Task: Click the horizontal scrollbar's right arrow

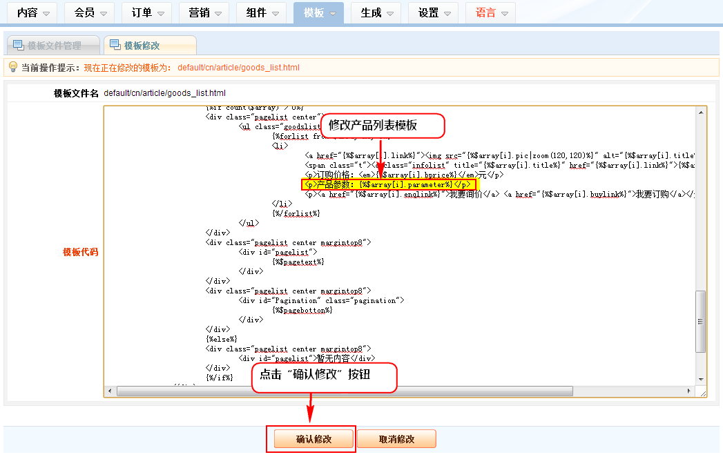Action: pyautogui.click(x=690, y=391)
